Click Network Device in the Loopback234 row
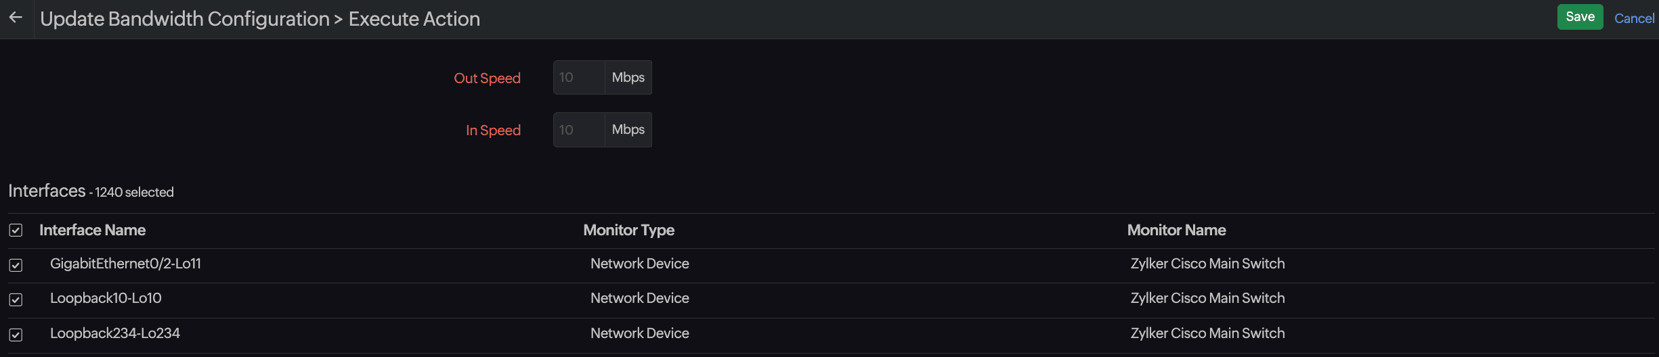This screenshot has height=357, width=1659. (639, 333)
